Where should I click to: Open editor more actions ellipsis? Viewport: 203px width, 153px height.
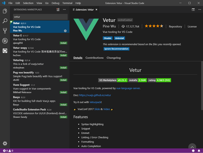point(200,9)
